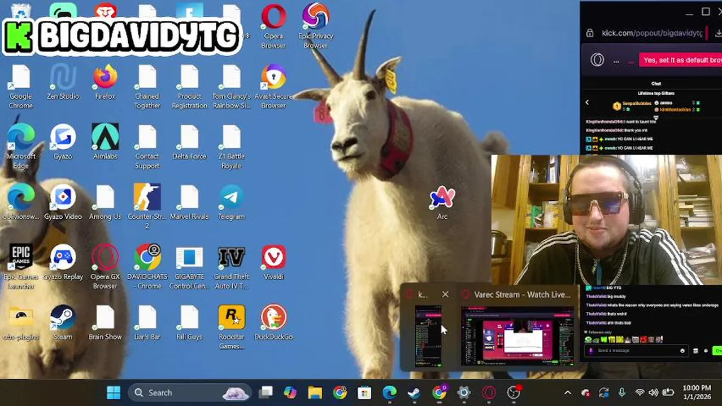Select the Tom Clancy's Rainbow Six shortcut
The height and width of the screenshot is (406, 722).
(x=232, y=86)
